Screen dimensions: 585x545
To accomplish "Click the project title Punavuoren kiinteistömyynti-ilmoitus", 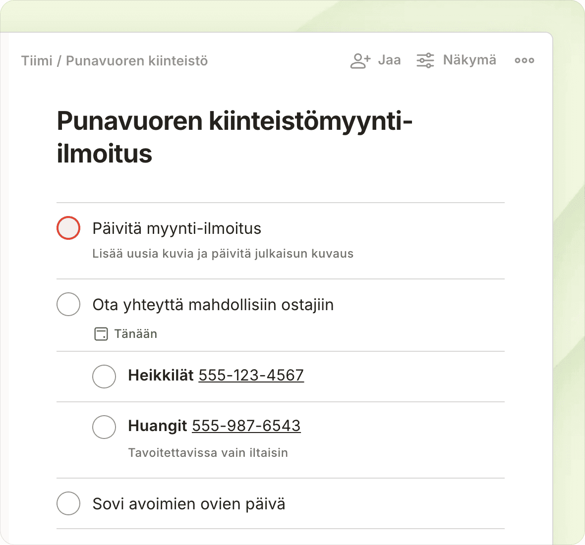I will click(x=234, y=137).
